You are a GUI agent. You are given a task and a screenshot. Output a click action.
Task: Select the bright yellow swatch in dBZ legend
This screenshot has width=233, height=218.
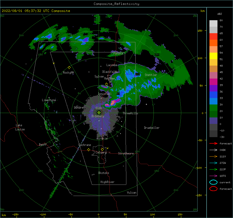tap(213, 56)
